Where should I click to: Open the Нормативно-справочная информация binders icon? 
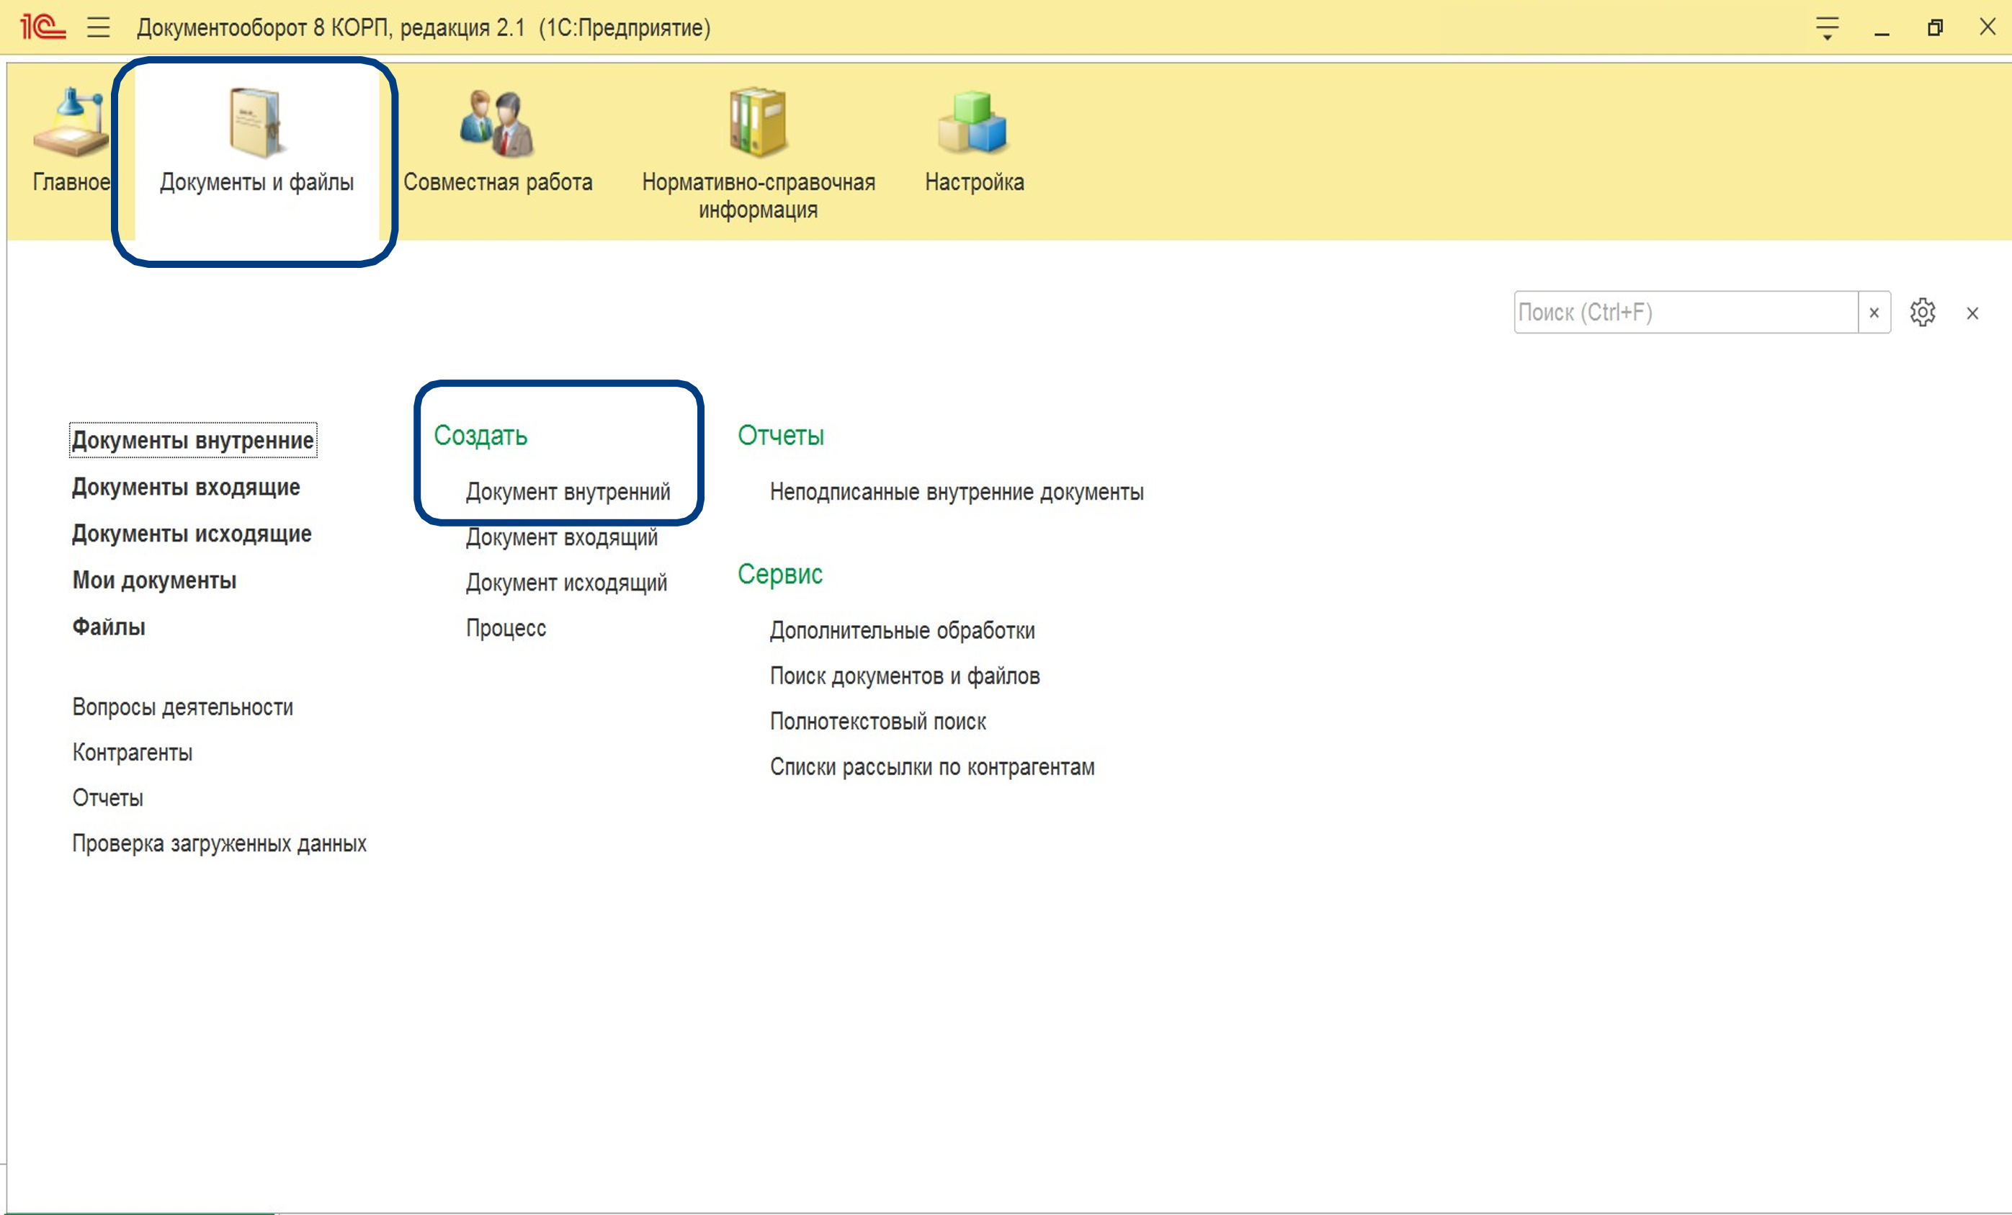(x=758, y=122)
